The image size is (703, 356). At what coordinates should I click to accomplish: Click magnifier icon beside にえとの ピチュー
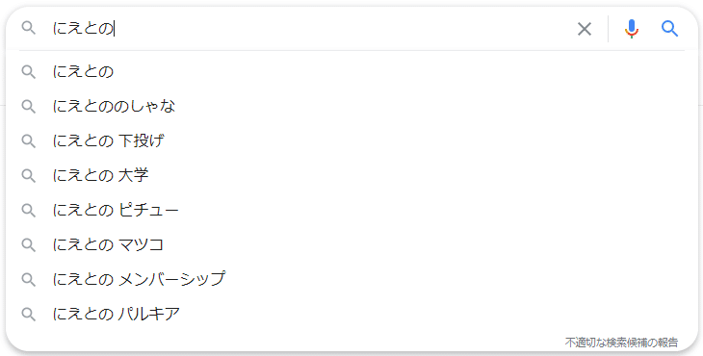point(29,210)
